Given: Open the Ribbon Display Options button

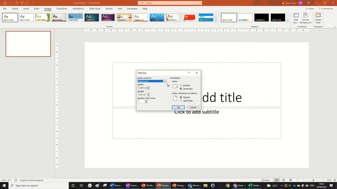Looking at the screenshot, I should pyautogui.click(x=309, y=3).
